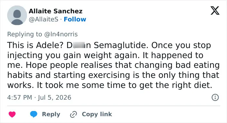This screenshot has height=123, width=227.
Task: Click the Reply text label
Action: 51,114
